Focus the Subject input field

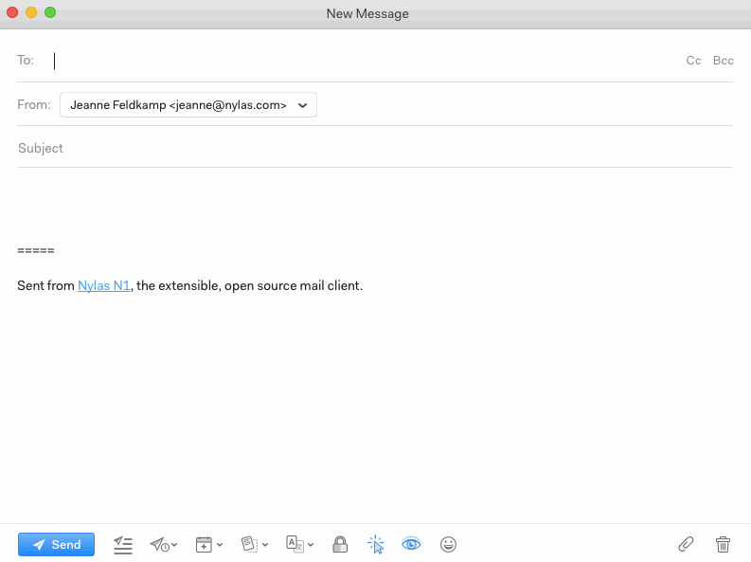(x=374, y=149)
